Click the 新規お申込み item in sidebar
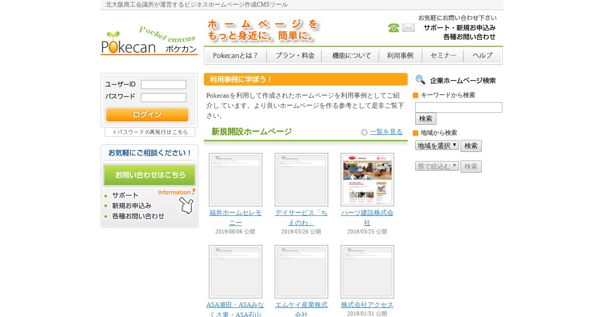 [131, 205]
